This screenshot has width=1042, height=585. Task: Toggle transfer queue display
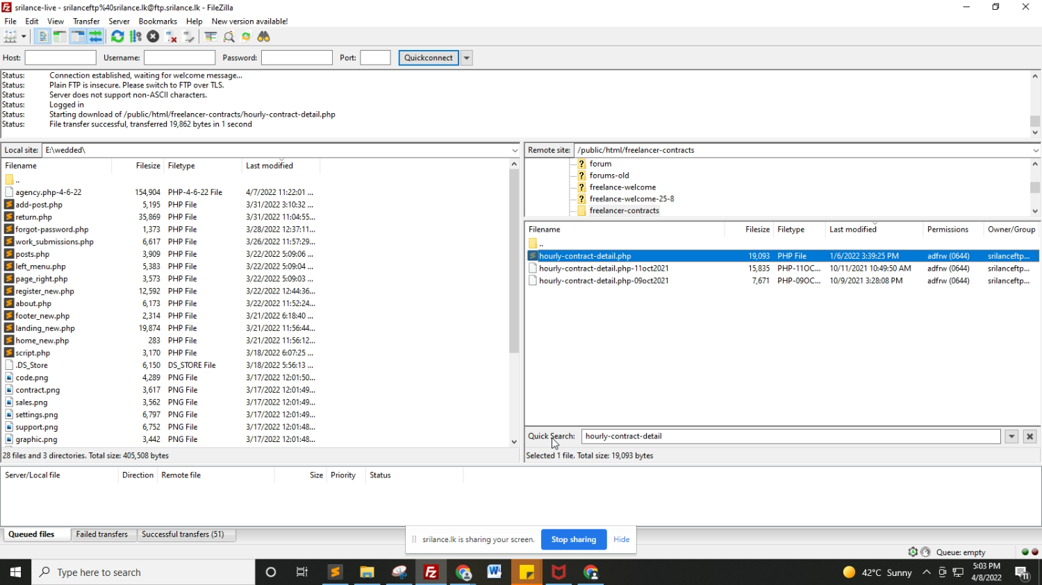[96, 37]
